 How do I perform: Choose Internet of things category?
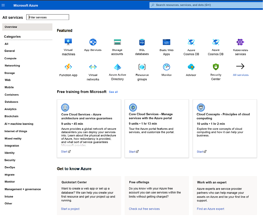16,131
